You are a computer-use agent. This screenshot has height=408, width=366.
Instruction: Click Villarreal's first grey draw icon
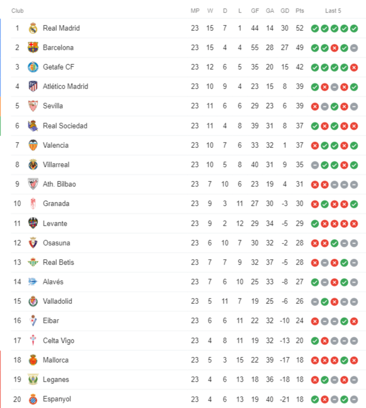[x=315, y=165]
